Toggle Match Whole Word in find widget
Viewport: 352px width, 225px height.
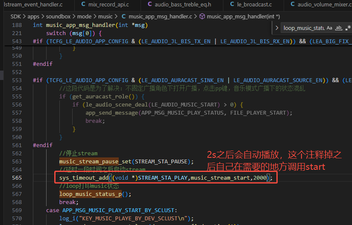coord(338,28)
